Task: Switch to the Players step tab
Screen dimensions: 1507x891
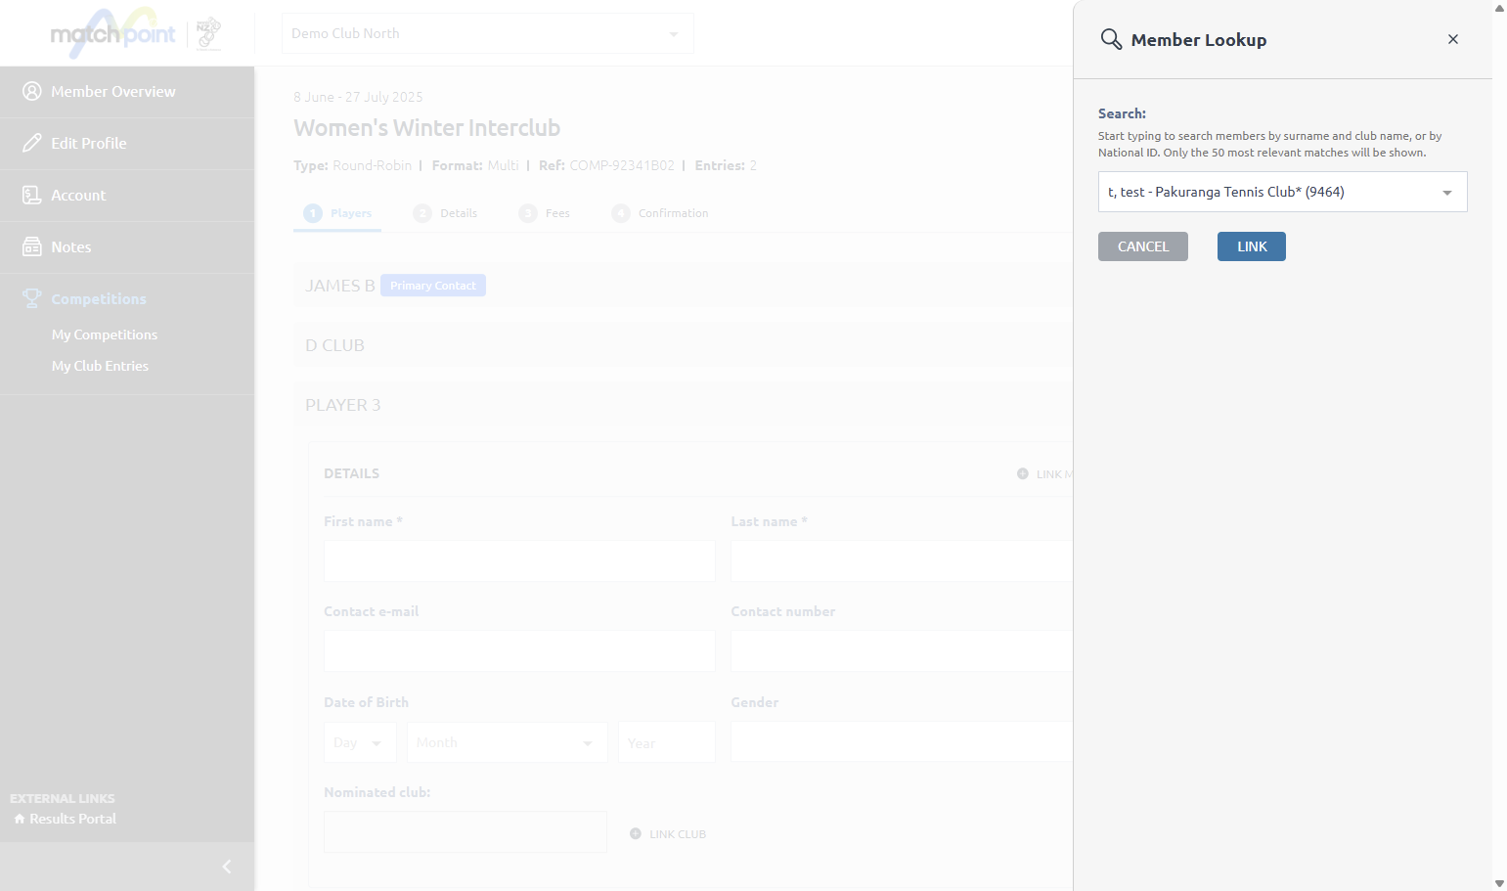Action: pos(337,213)
